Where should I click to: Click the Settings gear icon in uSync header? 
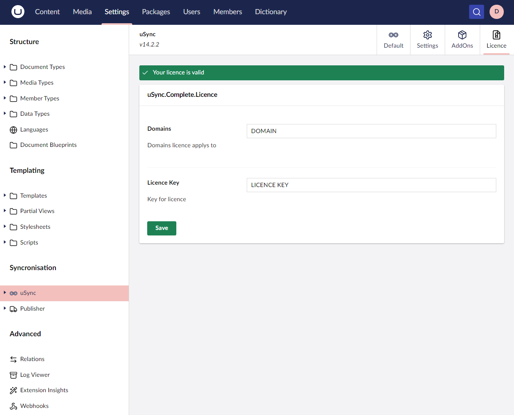pos(427,35)
